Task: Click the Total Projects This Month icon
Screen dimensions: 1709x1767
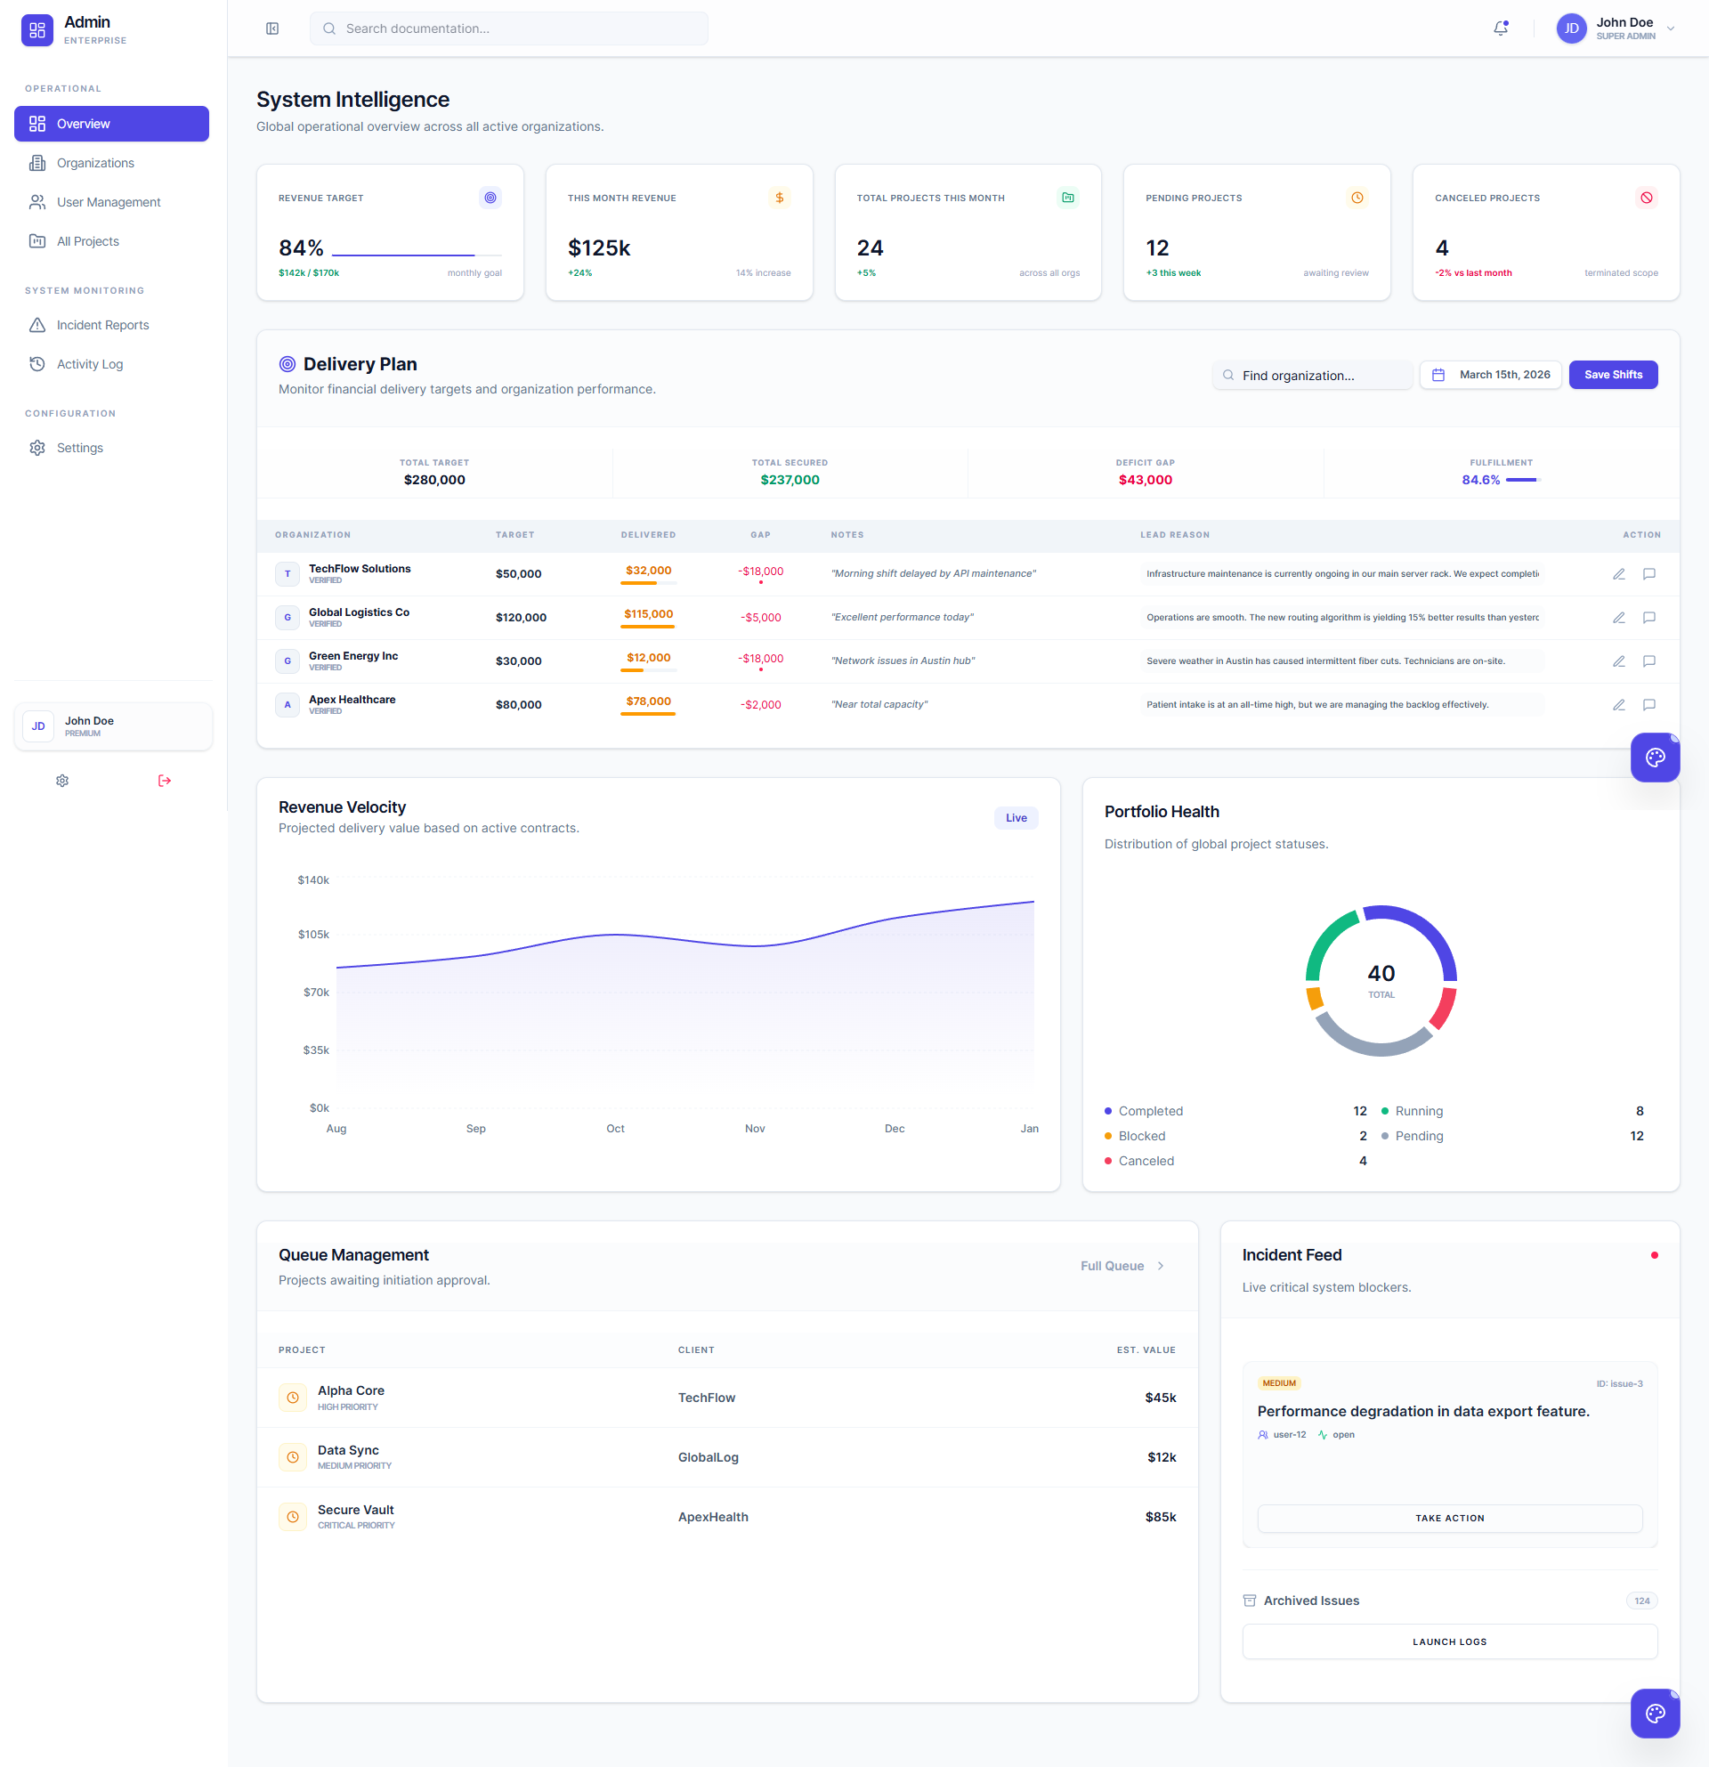Action: pyautogui.click(x=1068, y=198)
